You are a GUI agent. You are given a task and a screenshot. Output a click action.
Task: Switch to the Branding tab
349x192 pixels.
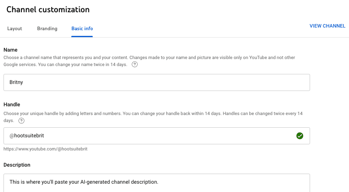pos(47,28)
